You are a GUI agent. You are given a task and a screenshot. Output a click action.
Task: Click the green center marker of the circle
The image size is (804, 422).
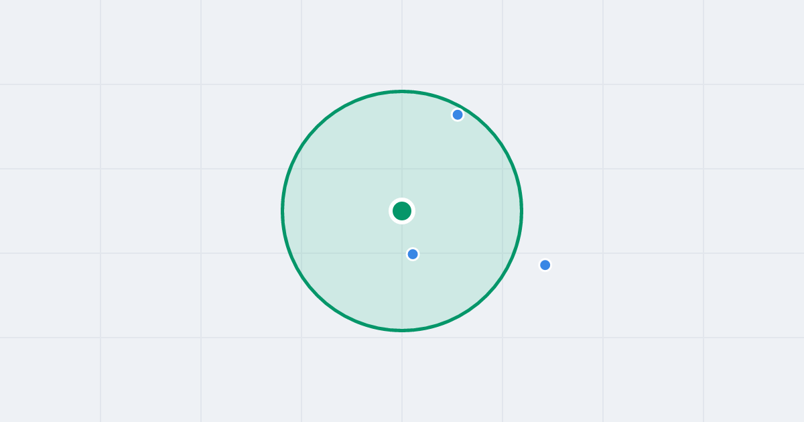pyautogui.click(x=402, y=211)
